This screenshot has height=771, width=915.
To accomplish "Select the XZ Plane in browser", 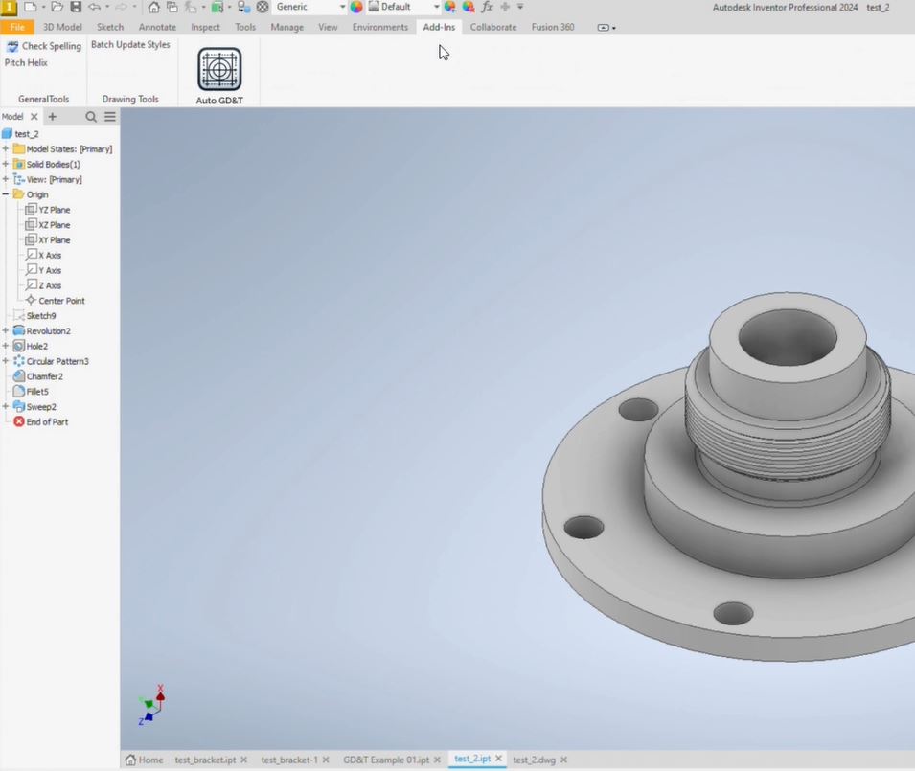I will pyautogui.click(x=48, y=224).
